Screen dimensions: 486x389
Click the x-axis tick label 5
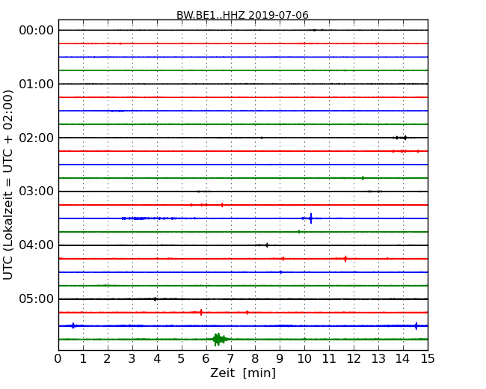[182, 359]
